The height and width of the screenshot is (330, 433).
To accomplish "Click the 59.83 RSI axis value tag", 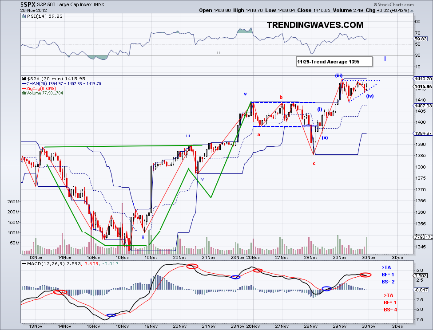I will pos(421,39).
